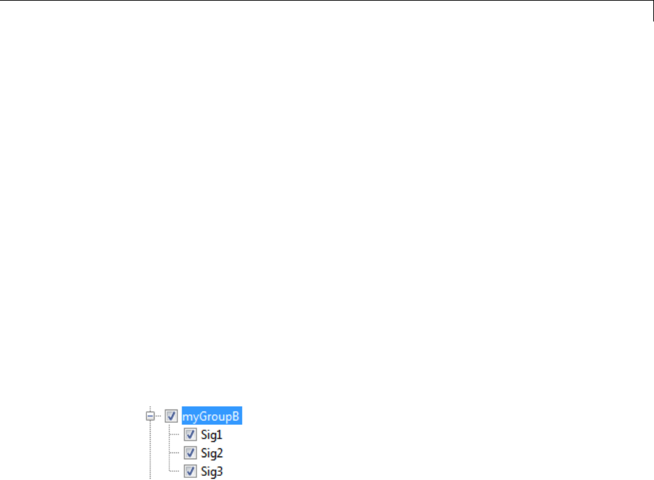The height and width of the screenshot is (480, 654).
Task: Click the minus box beside myGroupB
Action: (150, 416)
